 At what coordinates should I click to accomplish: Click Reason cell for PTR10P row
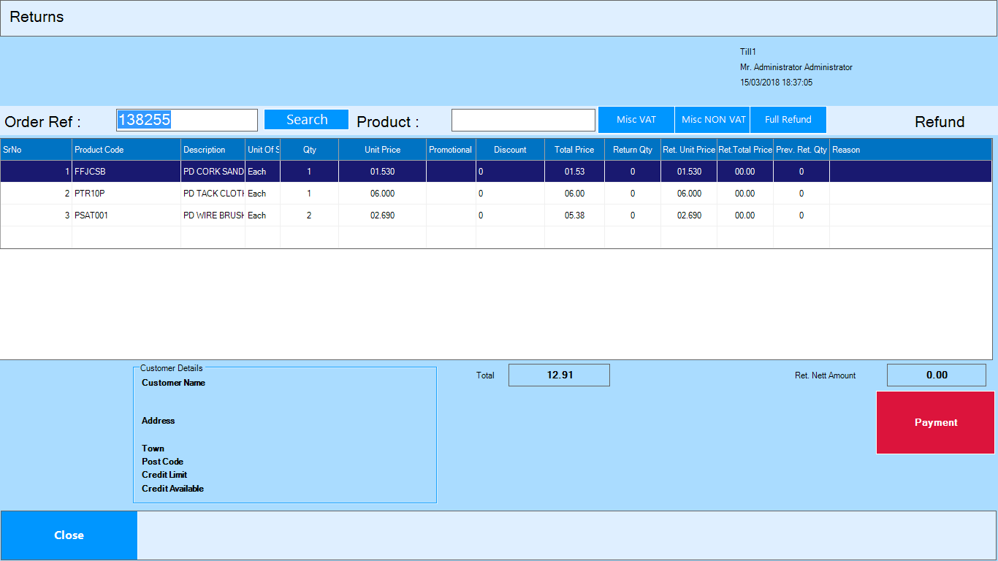(x=910, y=194)
